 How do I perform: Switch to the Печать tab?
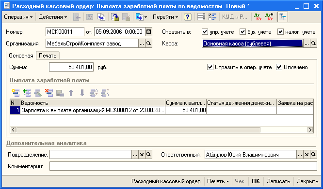48,56
